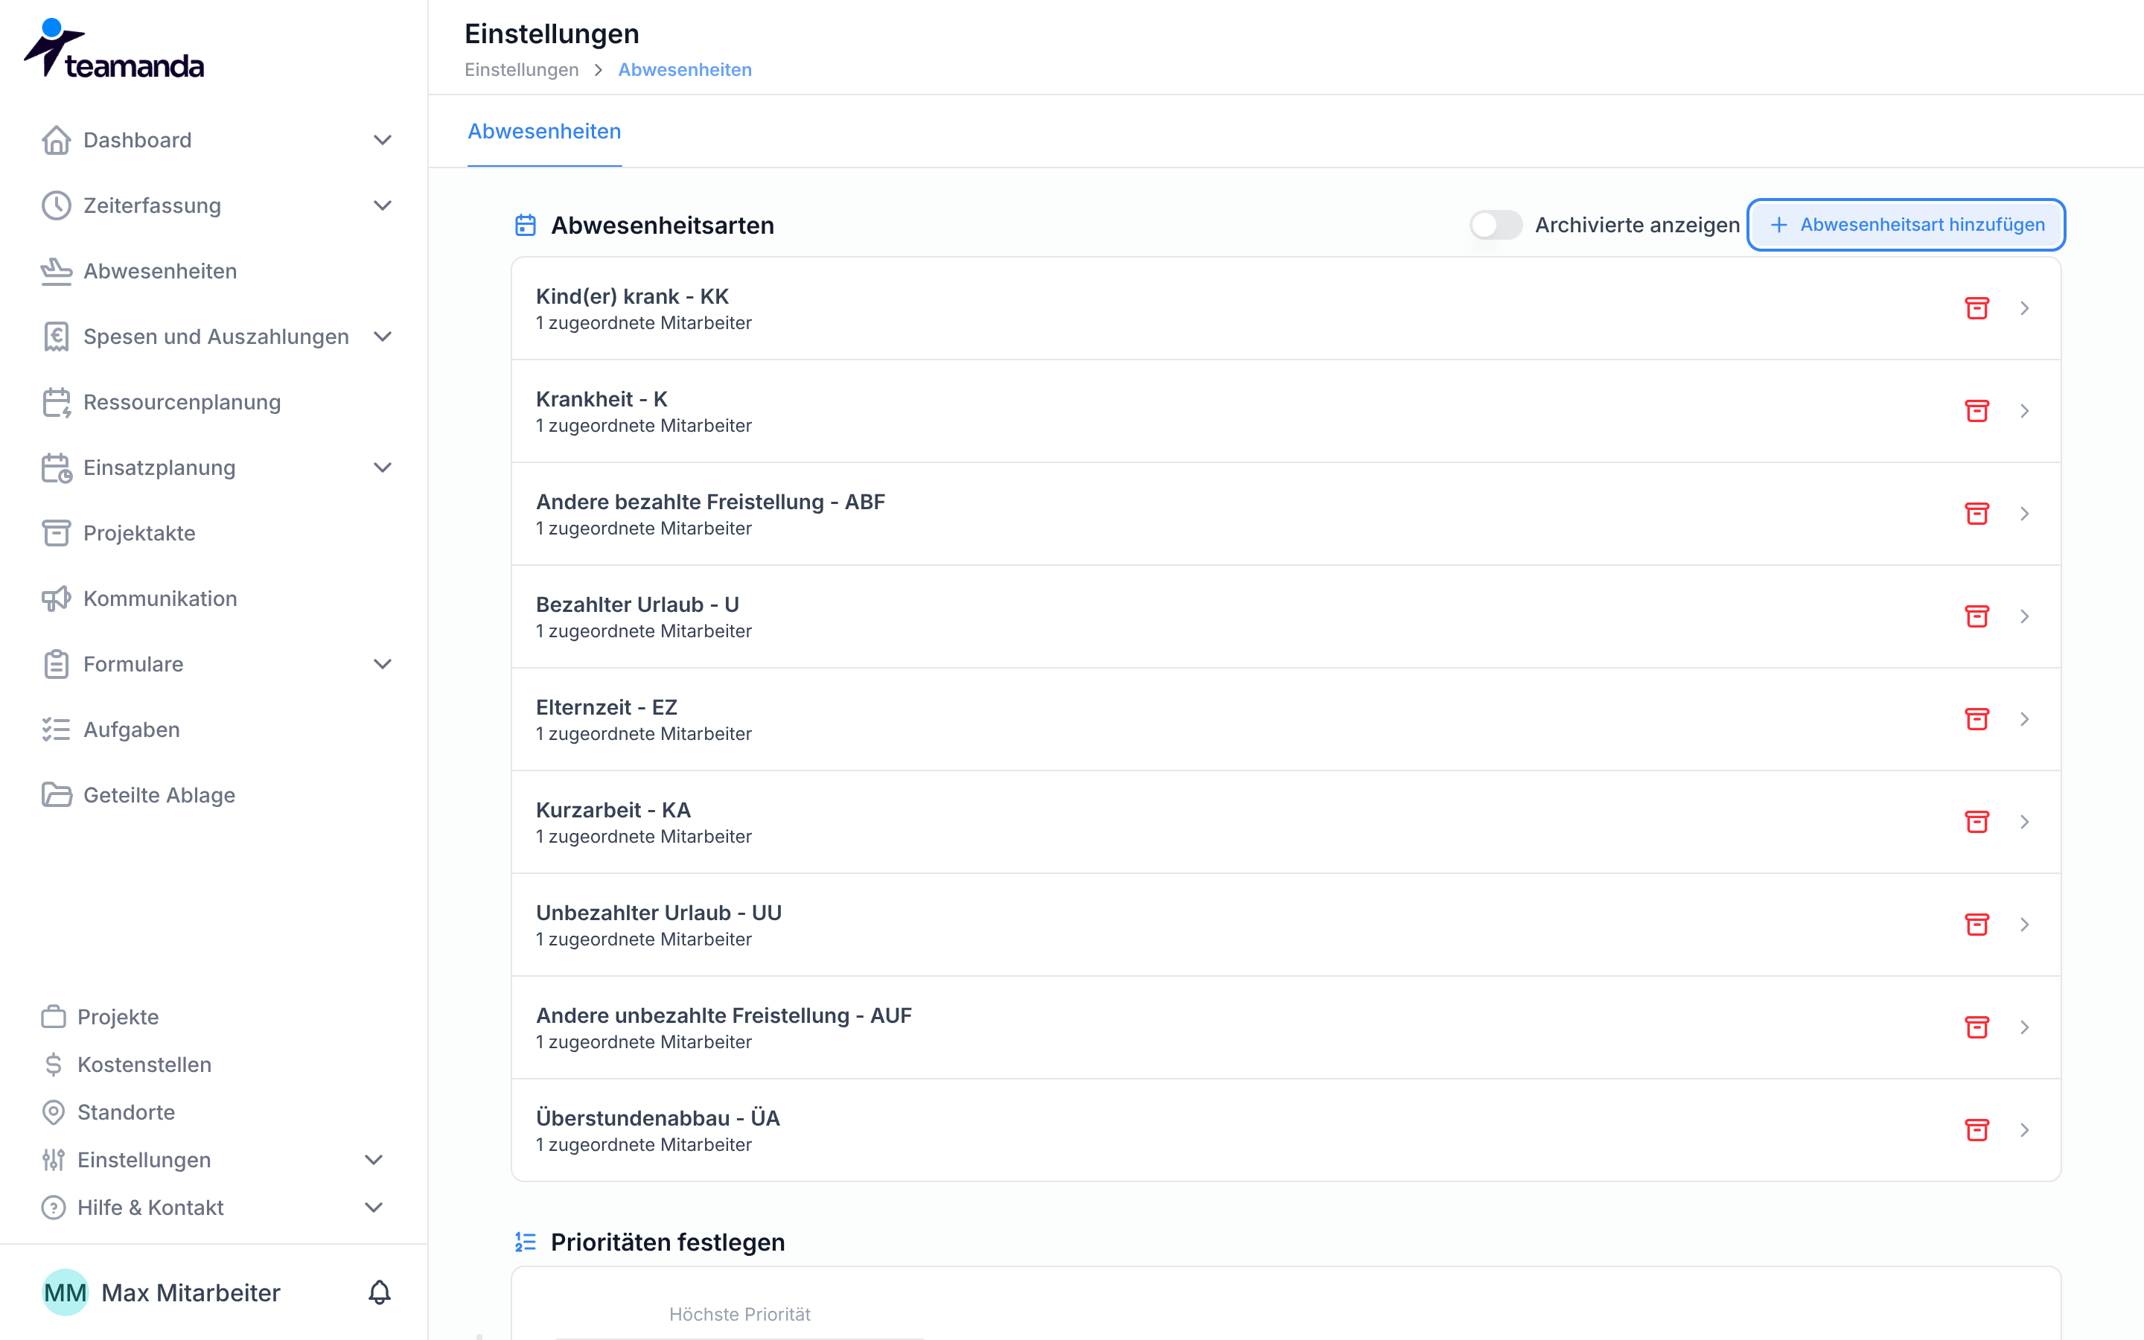Screen dimensions: 2144x1340
Task: Open Projektakte in the sidebar
Action: 118,534
